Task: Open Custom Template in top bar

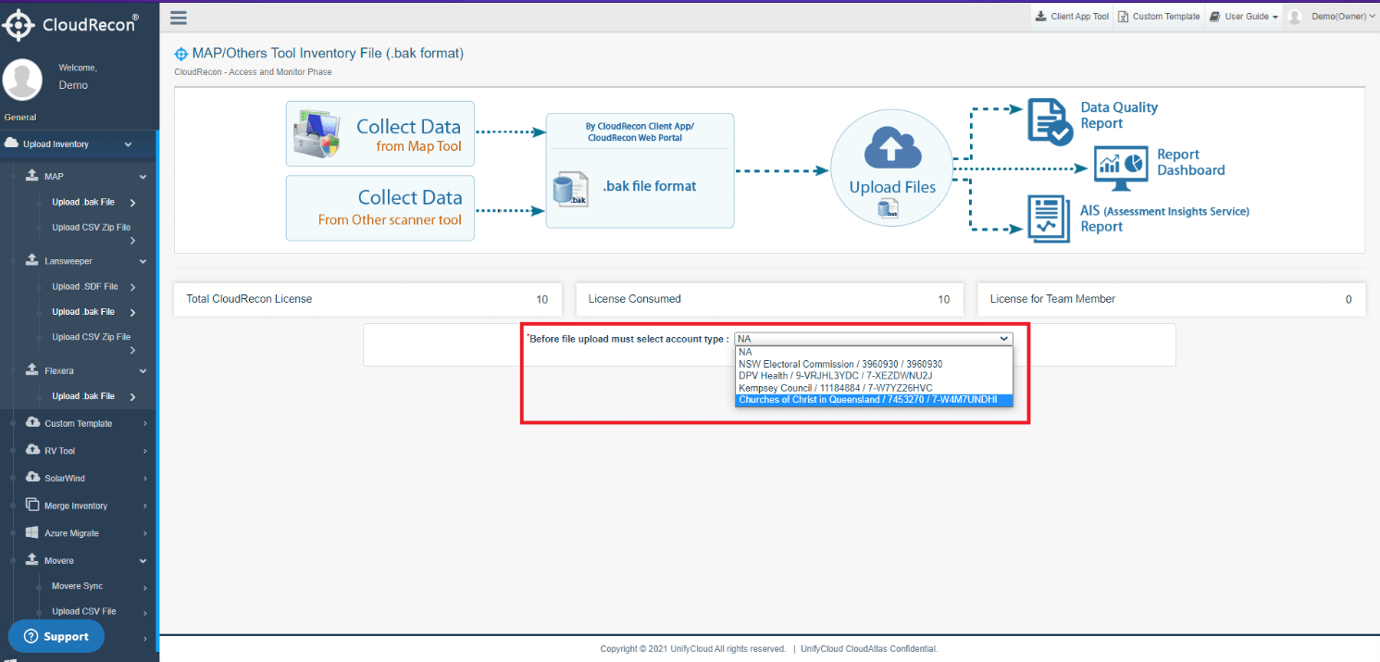Action: point(1159,17)
